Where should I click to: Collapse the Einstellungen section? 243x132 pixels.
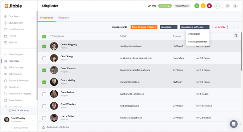tap(5, 55)
